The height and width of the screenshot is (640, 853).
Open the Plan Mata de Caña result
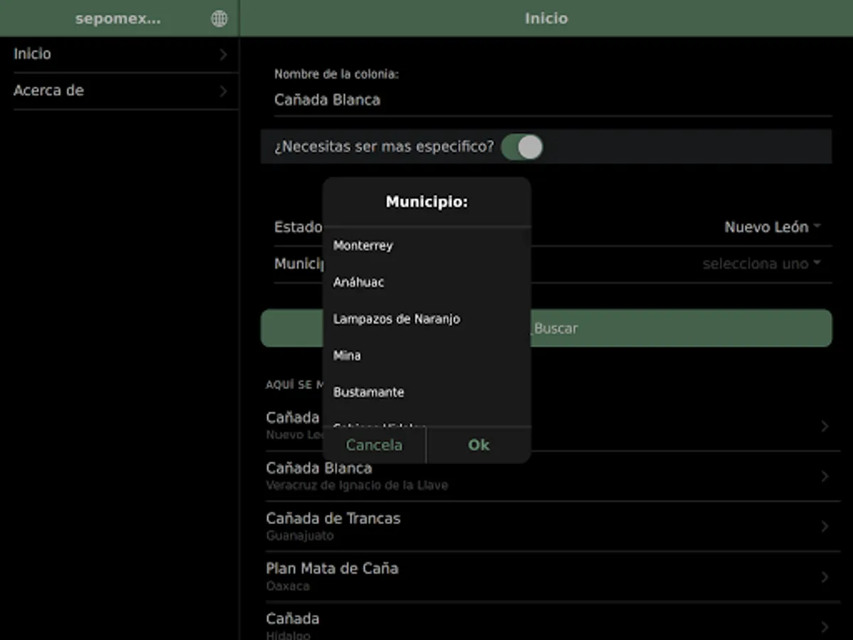[x=546, y=577]
